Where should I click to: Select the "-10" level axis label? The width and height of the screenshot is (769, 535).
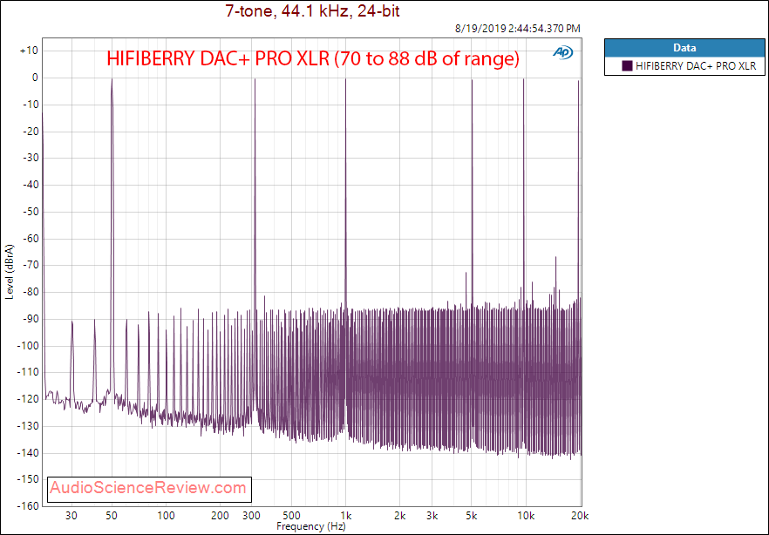(30, 105)
